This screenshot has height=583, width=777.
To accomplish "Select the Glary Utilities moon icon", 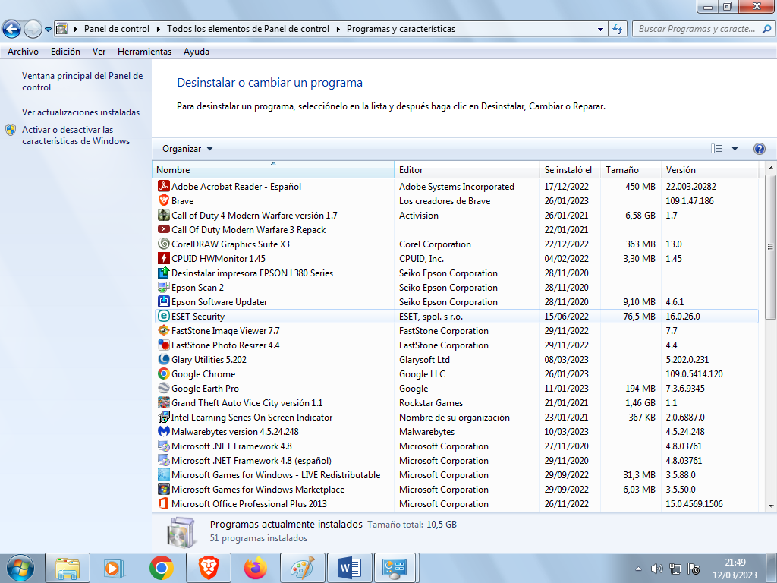I will tap(164, 359).
